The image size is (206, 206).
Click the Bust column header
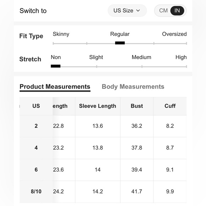pos(137,106)
